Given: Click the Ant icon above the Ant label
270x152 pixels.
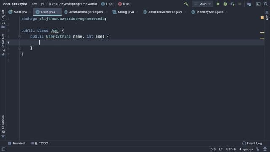Looking at the screenshot, I should 267,12.
